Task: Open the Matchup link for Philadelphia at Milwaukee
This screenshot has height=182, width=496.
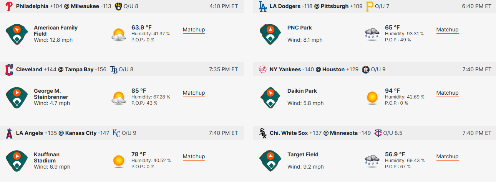Action: tap(194, 30)
